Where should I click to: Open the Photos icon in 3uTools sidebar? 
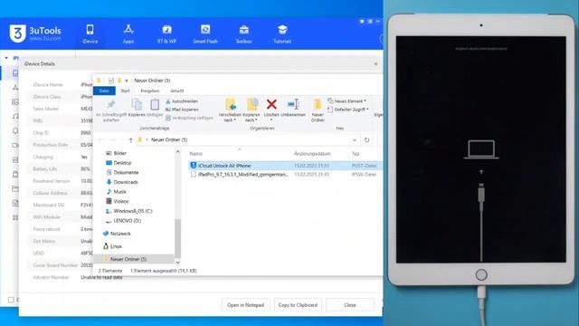coord(15,101)
